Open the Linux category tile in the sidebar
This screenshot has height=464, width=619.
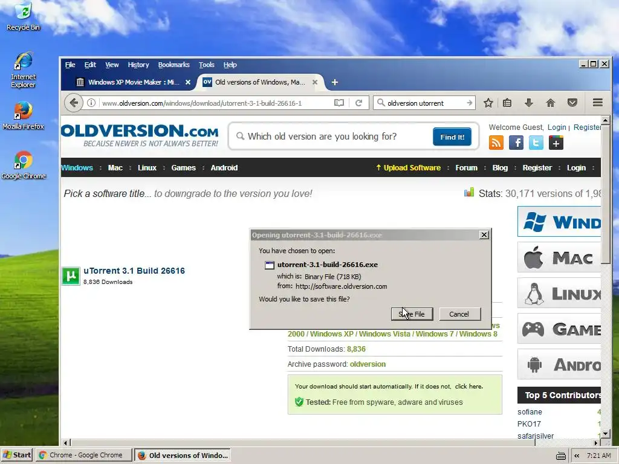559,293
